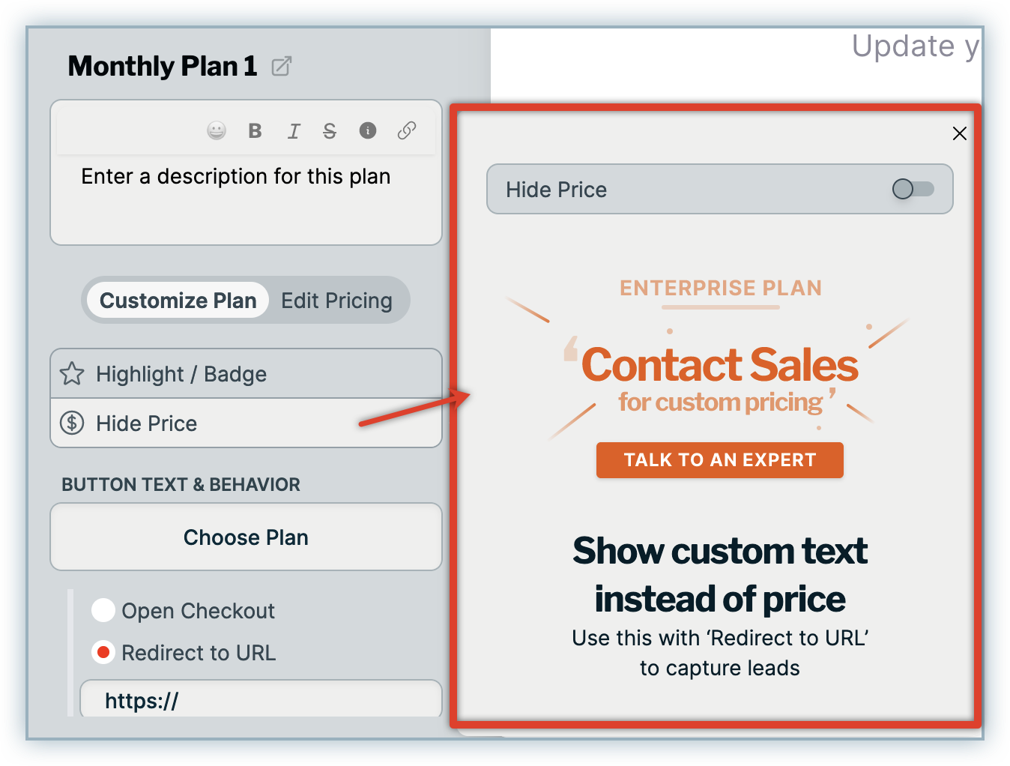Switch to the Customize Plan tab
This screenshot has height=766, width=1010.
pyautogui.click(x=178, y=301)
